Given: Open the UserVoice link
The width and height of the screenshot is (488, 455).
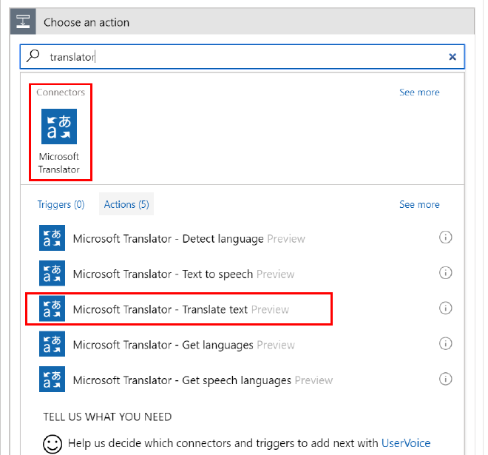Looking at the screenshot, I should coord(406,443).
